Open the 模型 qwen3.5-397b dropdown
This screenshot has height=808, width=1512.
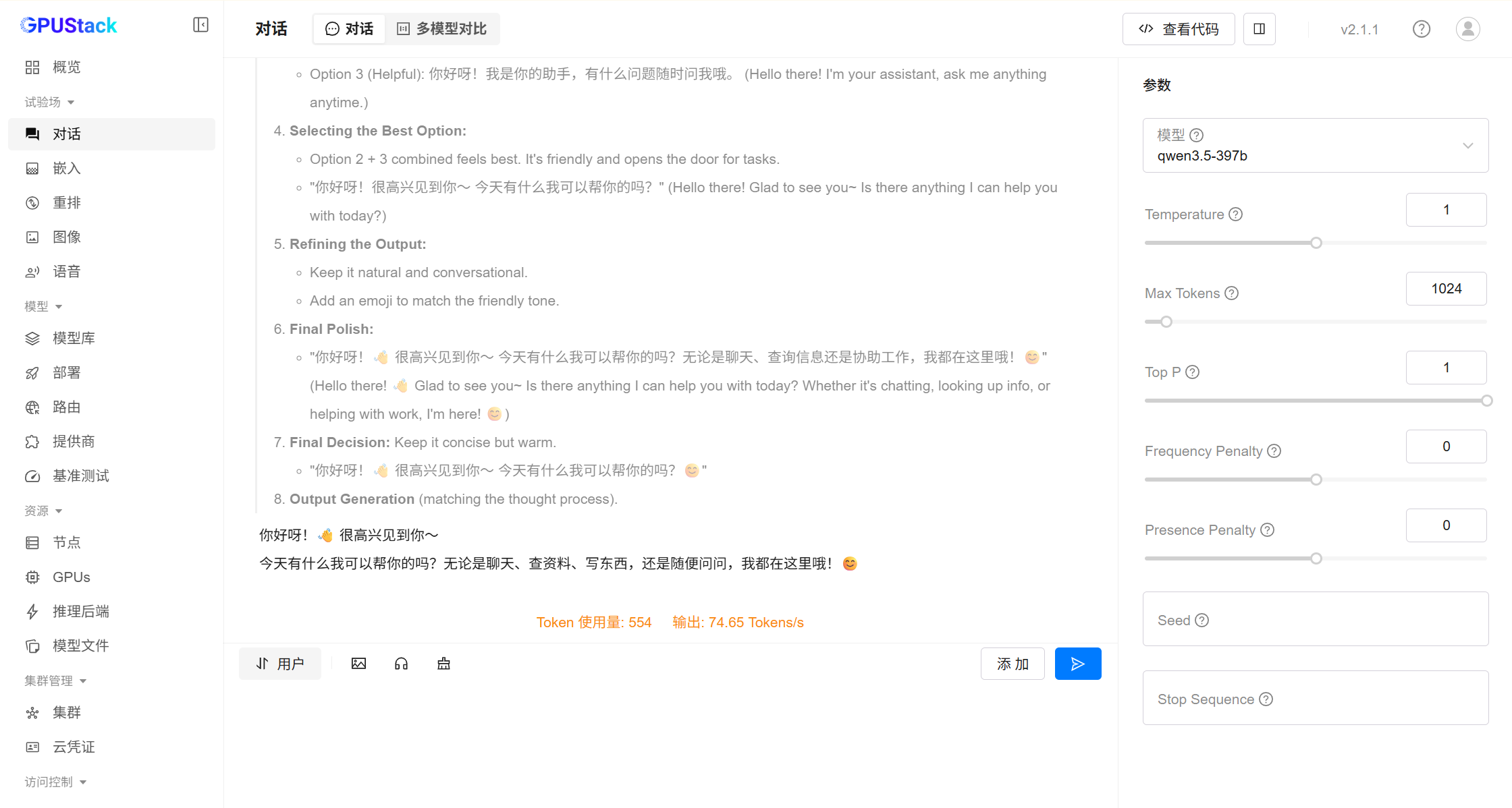click(1315, 146)
